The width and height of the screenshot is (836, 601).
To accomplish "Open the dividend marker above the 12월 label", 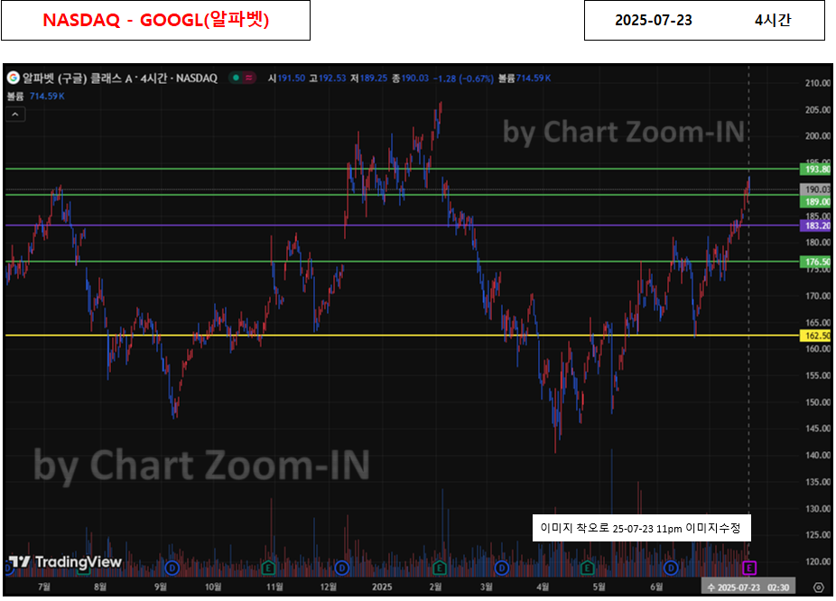I will [342, 568].
